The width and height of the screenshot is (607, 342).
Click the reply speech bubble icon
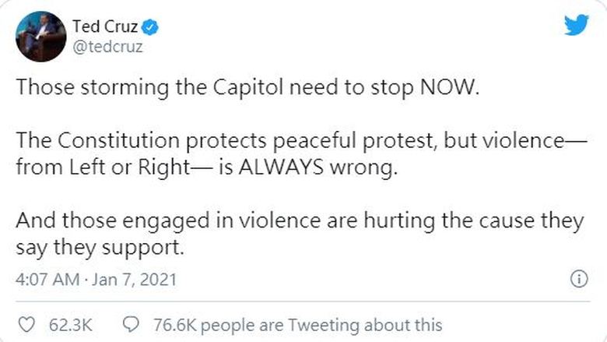pyautogui.click(x=132, y=324)
